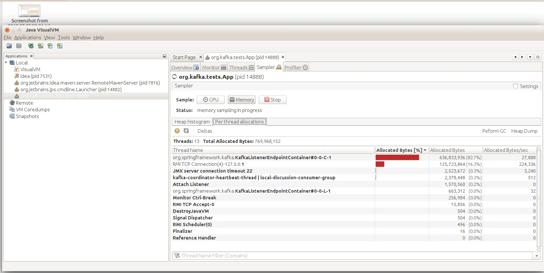Switch to the Monitor tab
Image resolution: width=544 pixels, height=273 pixels.
click(214, 67)
